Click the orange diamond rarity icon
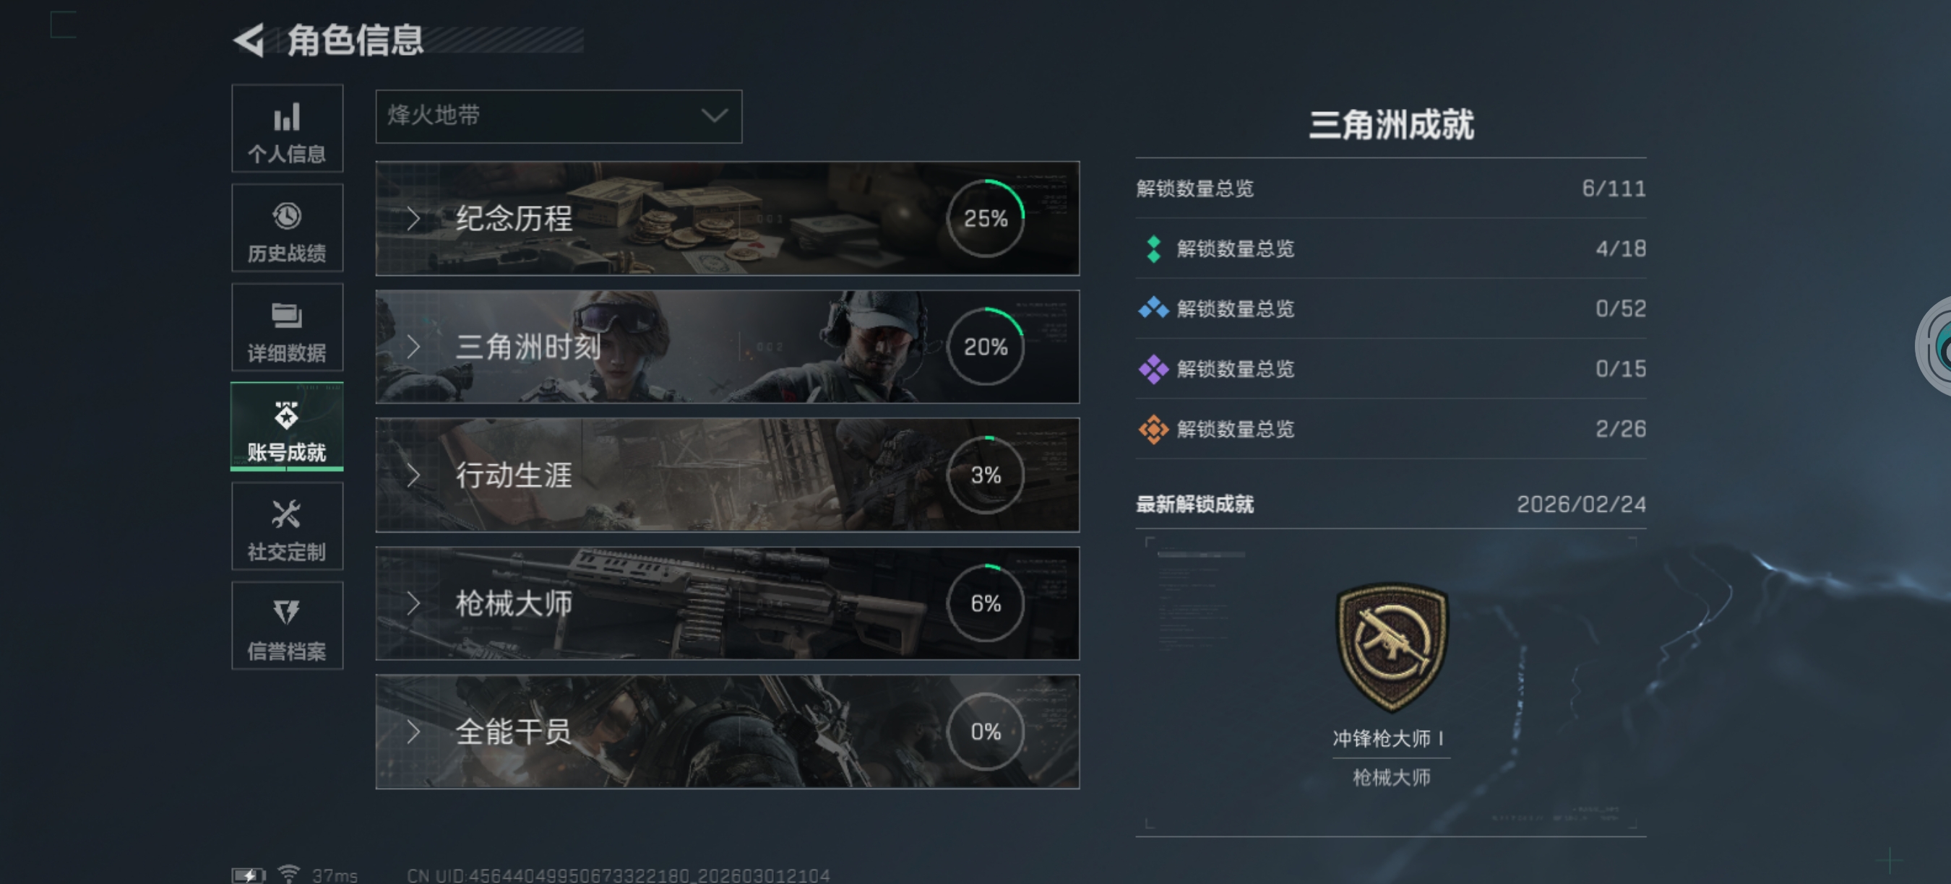 pyautogui.click(x=1153, y=429)
